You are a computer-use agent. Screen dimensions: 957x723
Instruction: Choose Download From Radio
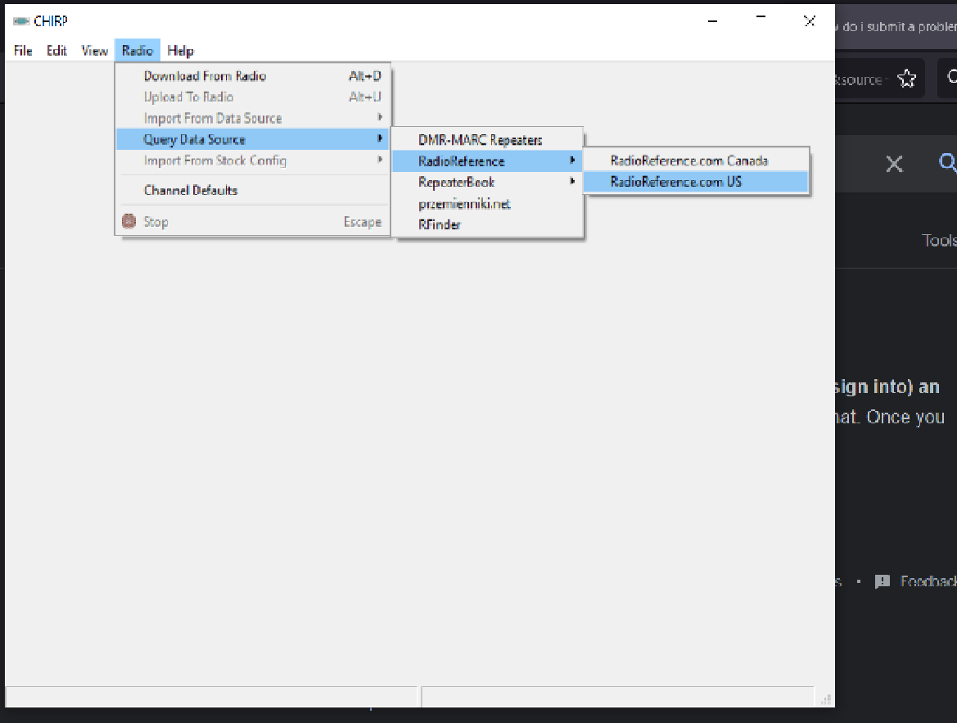tap(253, 75)
